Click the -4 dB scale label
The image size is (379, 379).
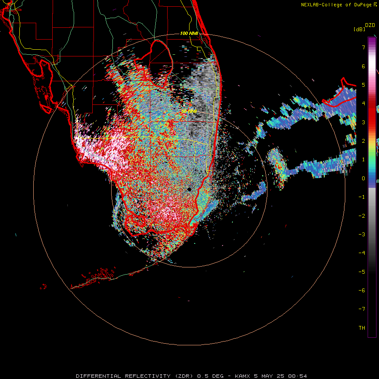click(362, 253)
